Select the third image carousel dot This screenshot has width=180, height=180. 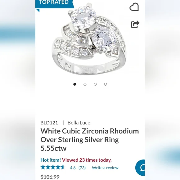point(95,84)
